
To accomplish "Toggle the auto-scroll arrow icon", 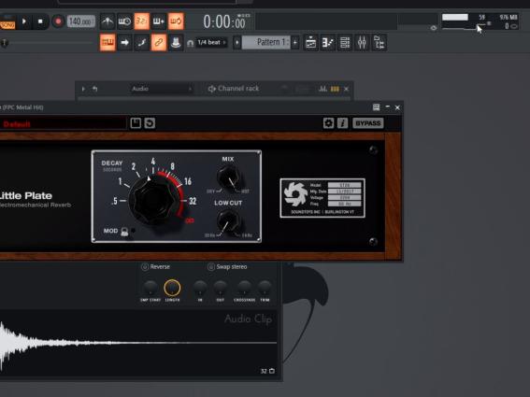I will 124,43.
